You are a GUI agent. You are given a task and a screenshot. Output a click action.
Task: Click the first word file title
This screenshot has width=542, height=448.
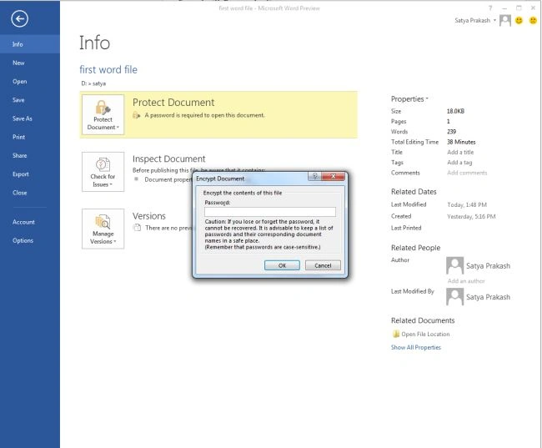108,69
